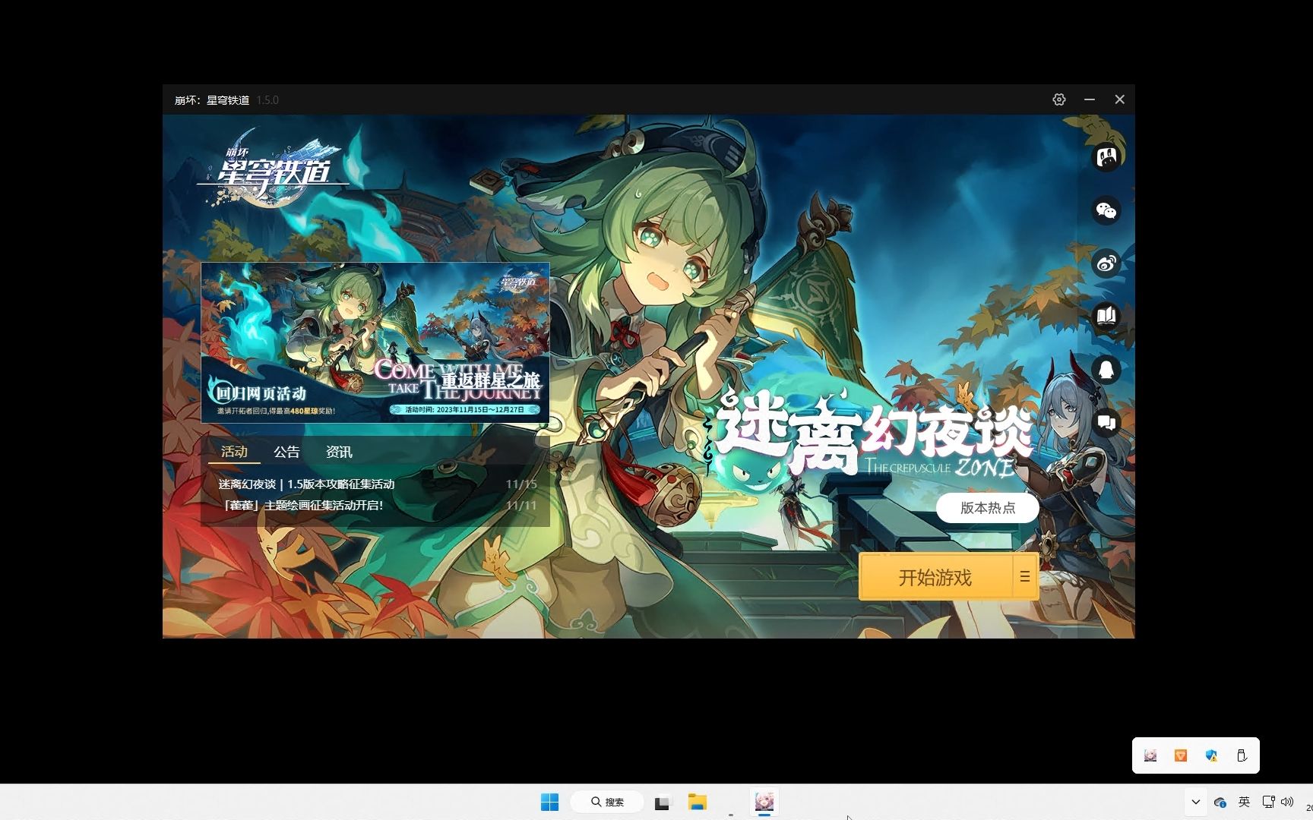Screen dimensions: 1313x820
Task: Minimize the launcher window
Action: click(1090, 99)
